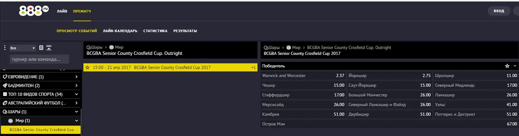
Task: Bet on Warwick and Worcester at 2.37
Action: 303,75
